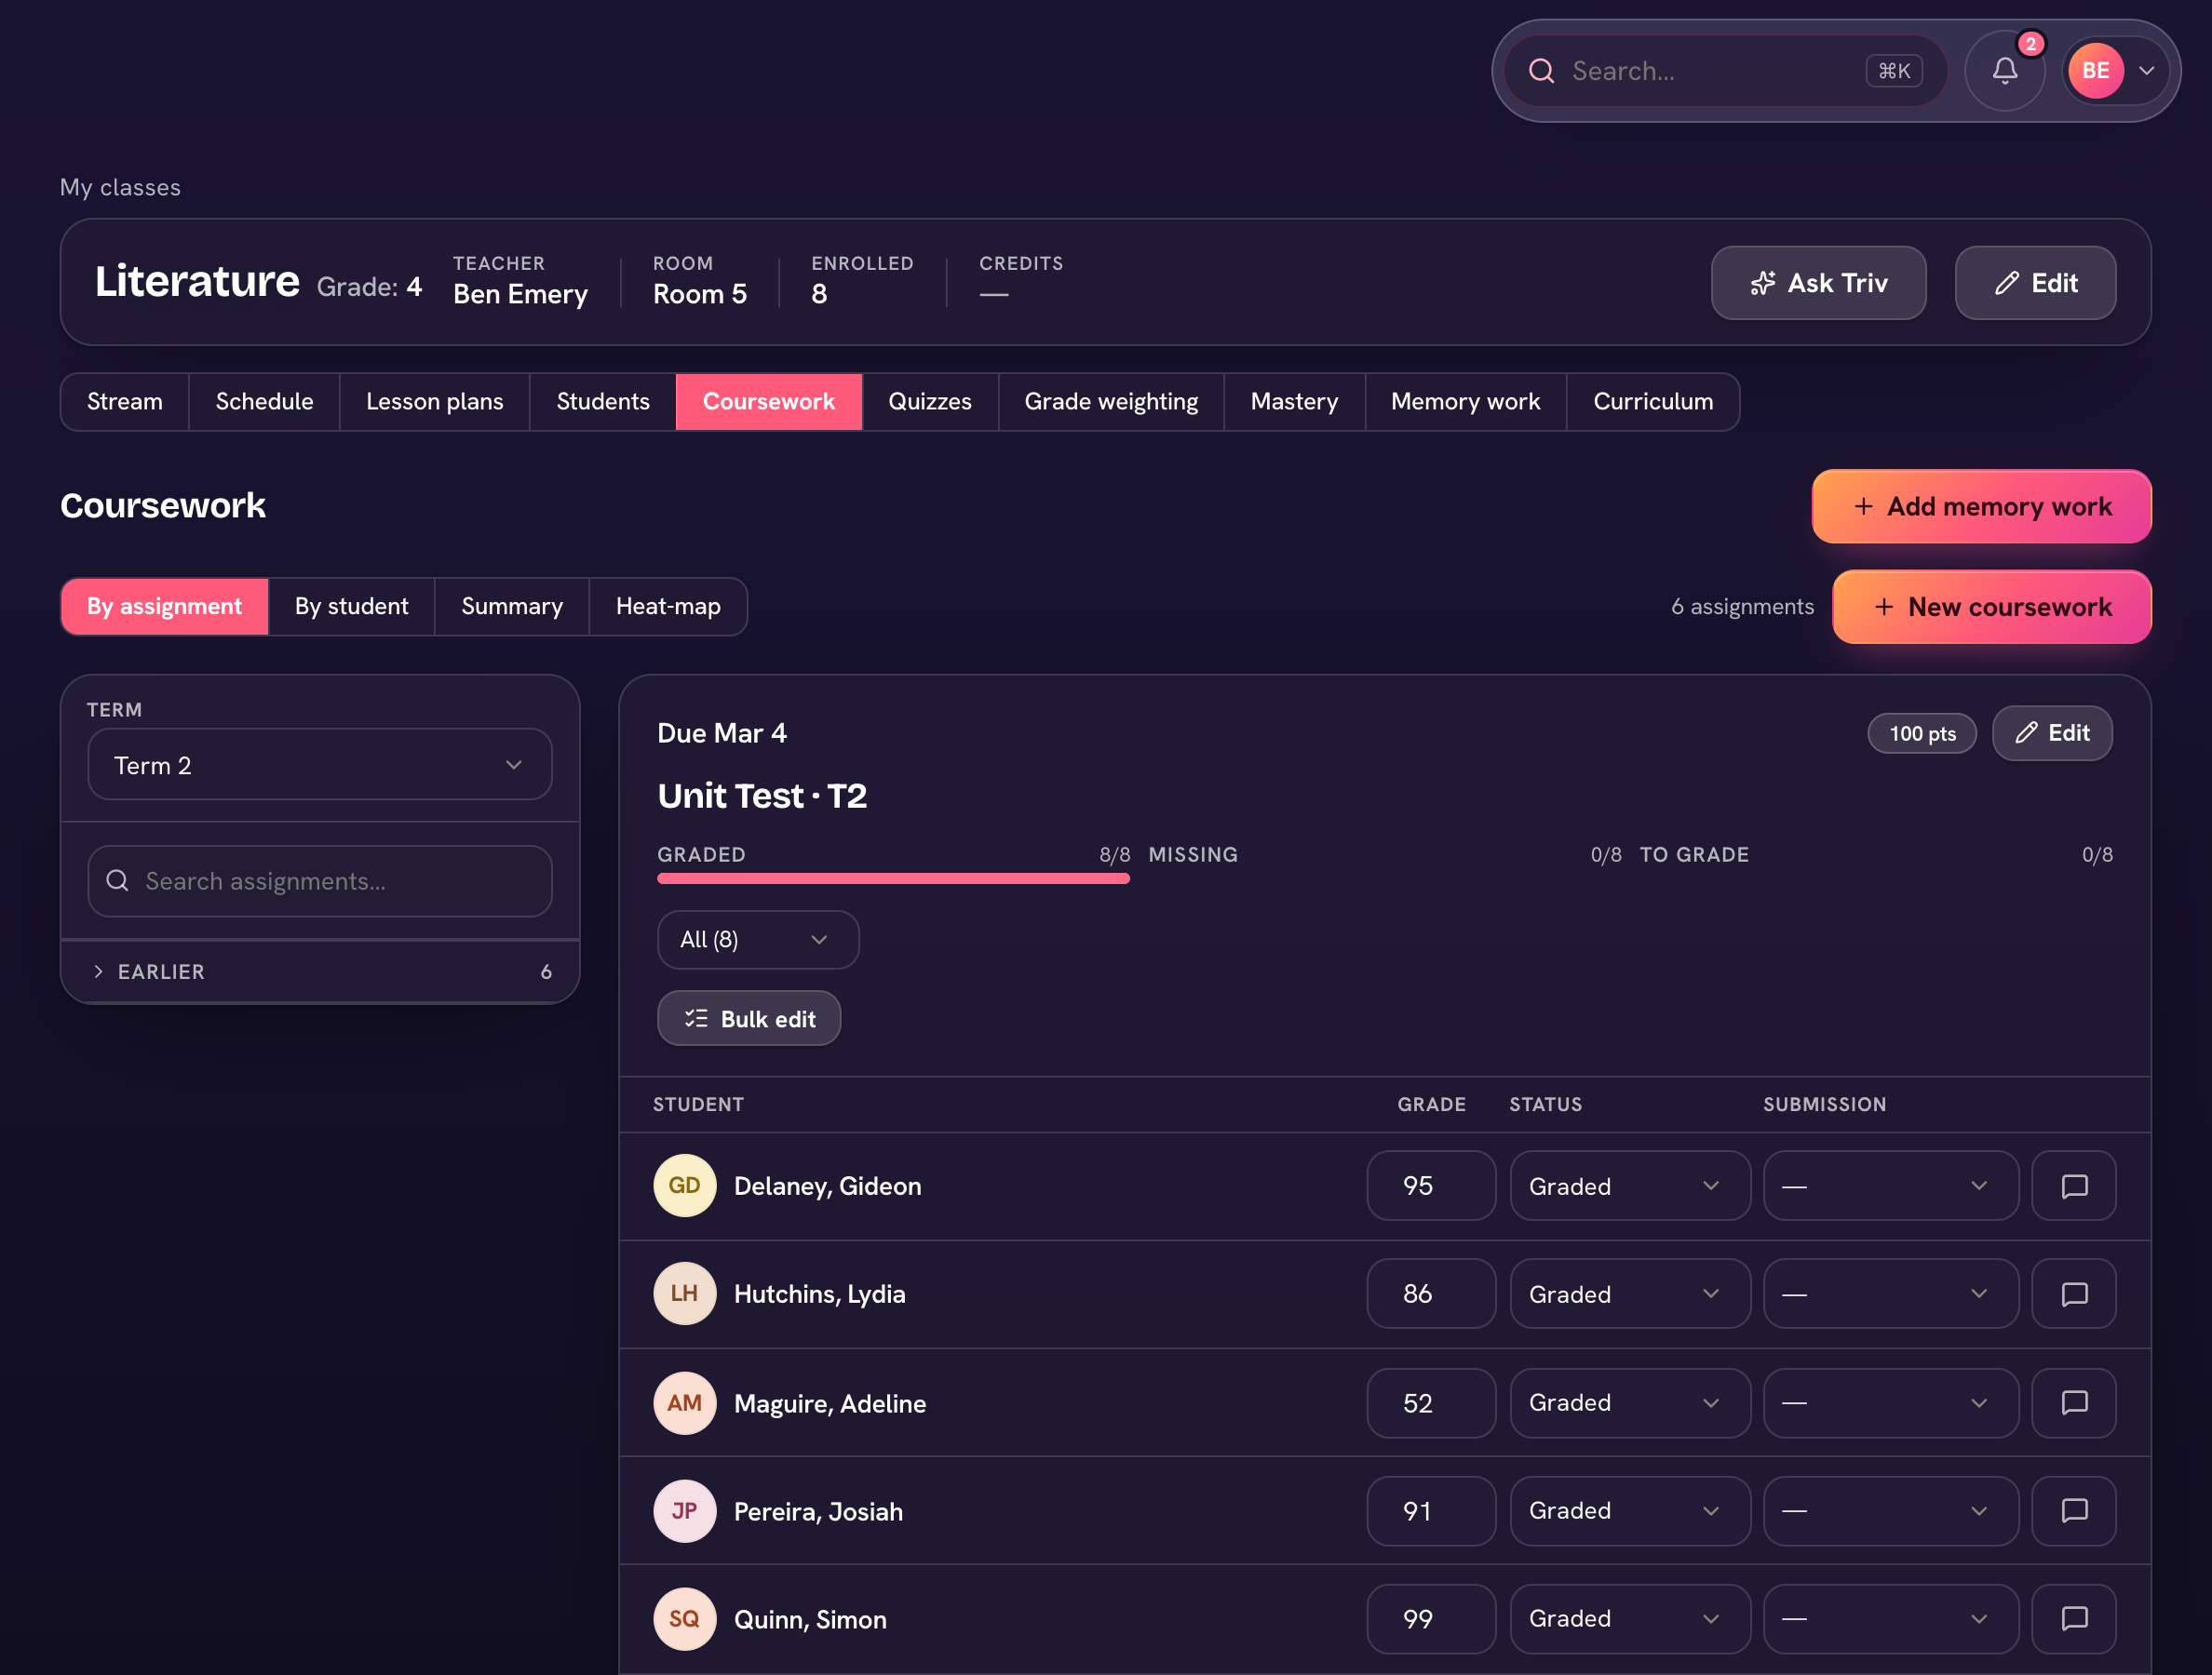
Task: Click the JP student avatar
Action: click(685, 1510)
